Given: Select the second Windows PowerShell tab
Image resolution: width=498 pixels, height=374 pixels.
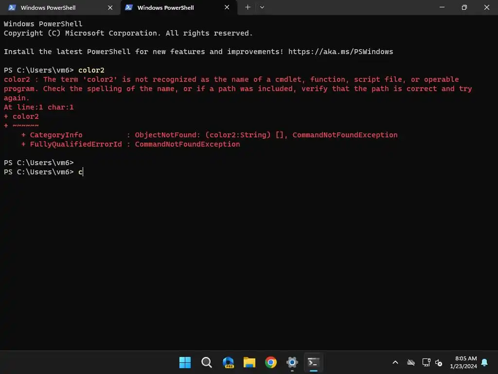Looking at the screenshot, I should click(x=178, y=7).
